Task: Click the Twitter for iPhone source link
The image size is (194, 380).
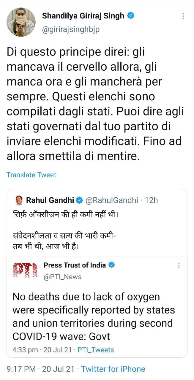Action: point(113,369)
